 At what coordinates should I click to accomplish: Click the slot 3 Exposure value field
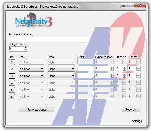tap(103, 76)
